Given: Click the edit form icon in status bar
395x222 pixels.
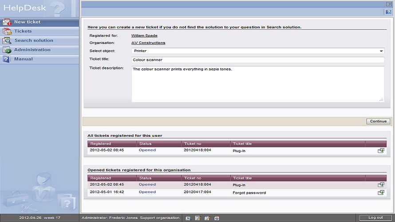Looking at the screenshot, I should click(207, 218).
